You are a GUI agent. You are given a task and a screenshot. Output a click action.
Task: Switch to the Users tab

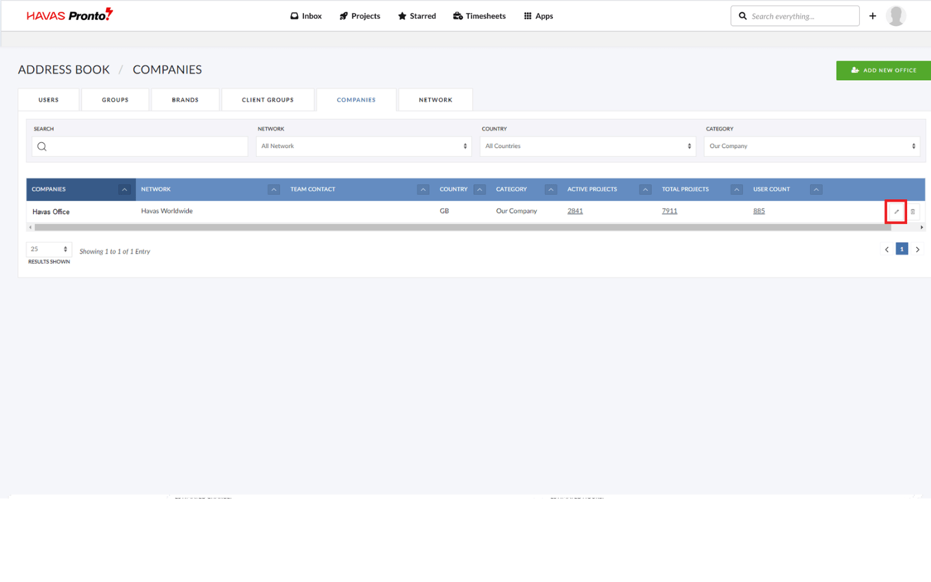(x=48, y=100)
